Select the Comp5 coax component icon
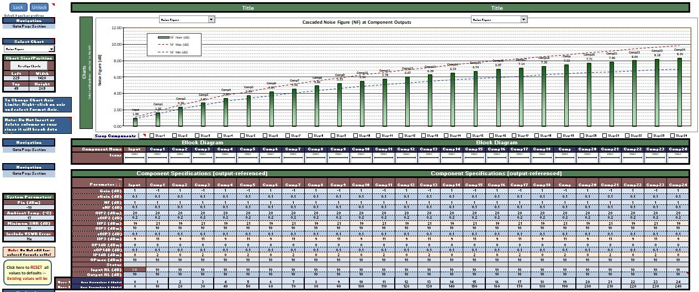 [248, 158]
